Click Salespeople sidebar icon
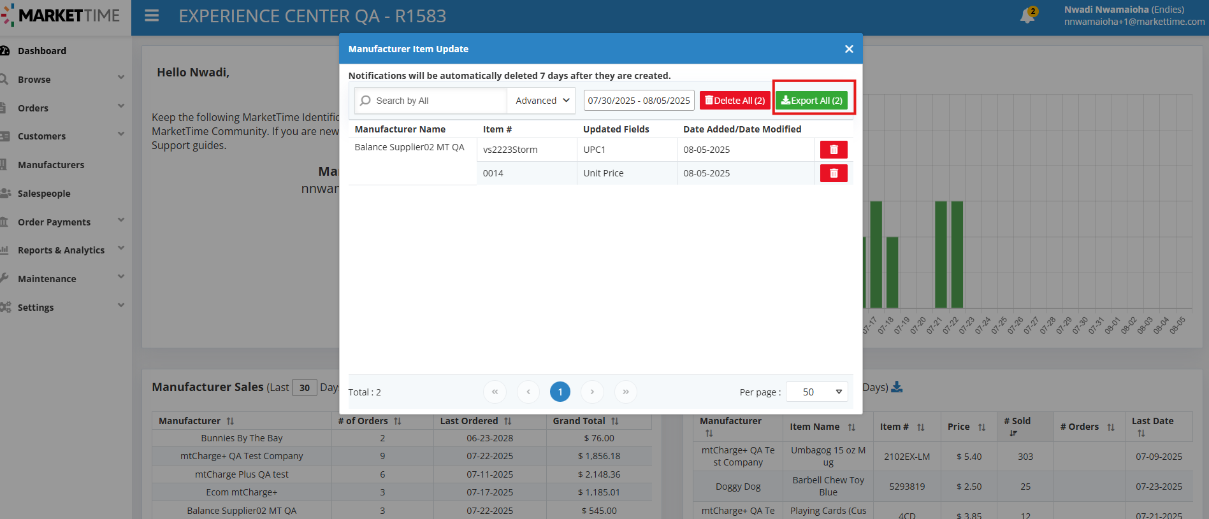1209x519 pixels. (x=5, y=193)
